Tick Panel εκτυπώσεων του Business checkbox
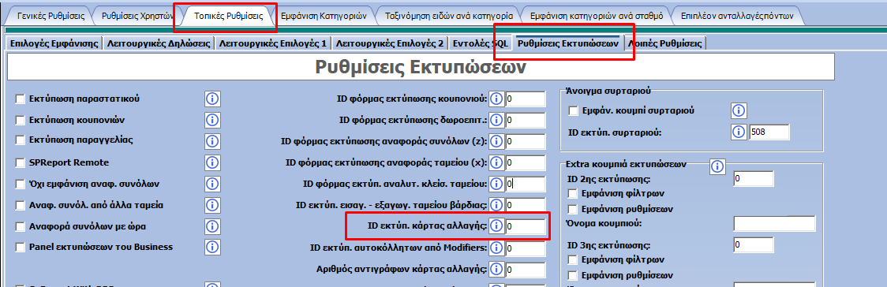 tap(21, 248)
